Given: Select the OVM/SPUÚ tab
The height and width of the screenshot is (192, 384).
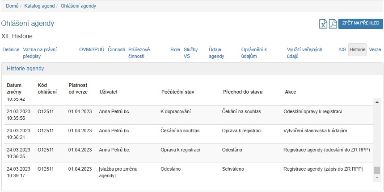Looking at the screenshot, I should tap(92, 50).
